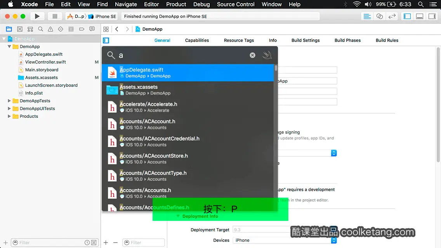The width and height of the screenshot is (441, 248).
Task: Open the General tab
Action: (162, 40)
